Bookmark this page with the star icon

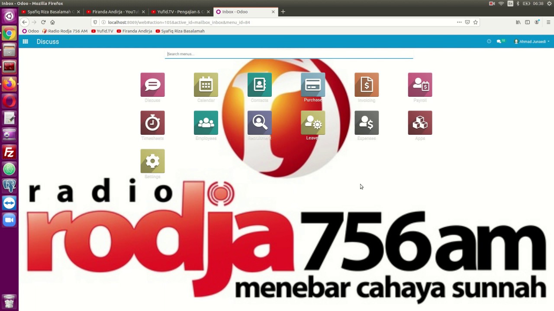point(475,22)
